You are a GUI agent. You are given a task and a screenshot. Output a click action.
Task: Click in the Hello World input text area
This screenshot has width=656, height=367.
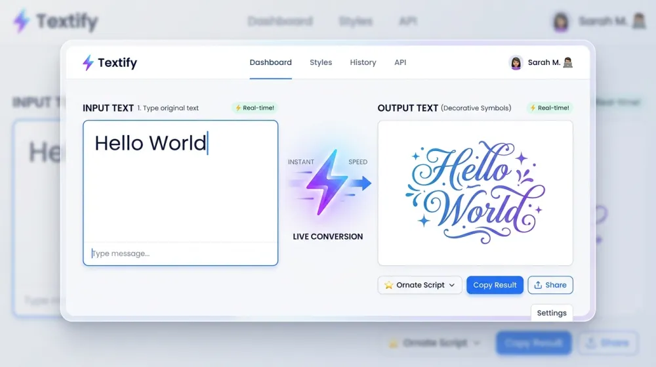180,182
